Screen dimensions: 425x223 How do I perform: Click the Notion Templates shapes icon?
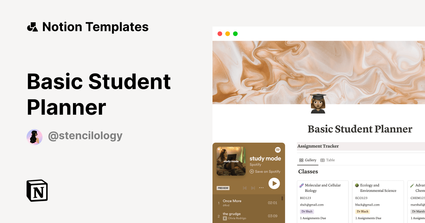point(33,27)
